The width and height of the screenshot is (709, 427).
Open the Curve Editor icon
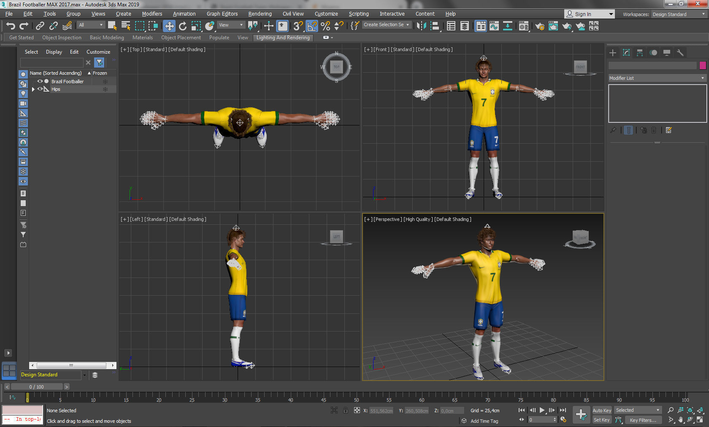[494, 26]
